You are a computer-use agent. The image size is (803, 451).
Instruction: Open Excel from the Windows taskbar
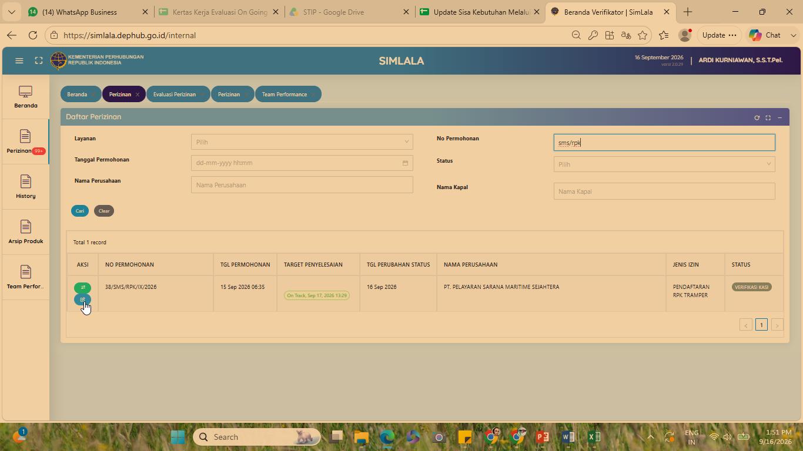594,436
